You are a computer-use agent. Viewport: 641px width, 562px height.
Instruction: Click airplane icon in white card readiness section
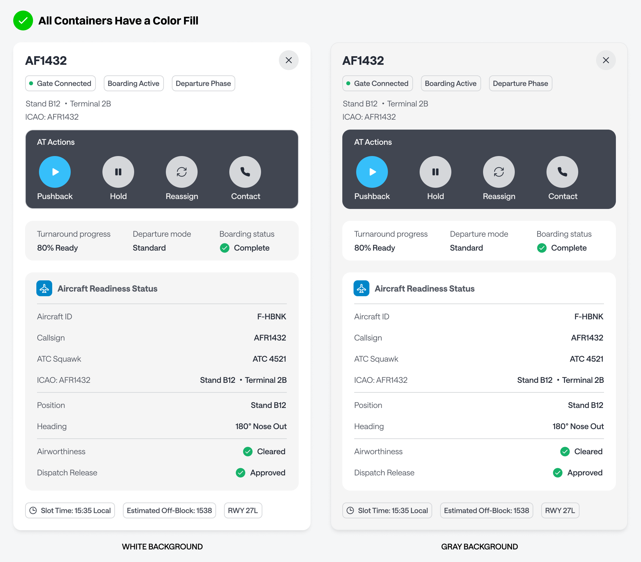tap(44, 288)
